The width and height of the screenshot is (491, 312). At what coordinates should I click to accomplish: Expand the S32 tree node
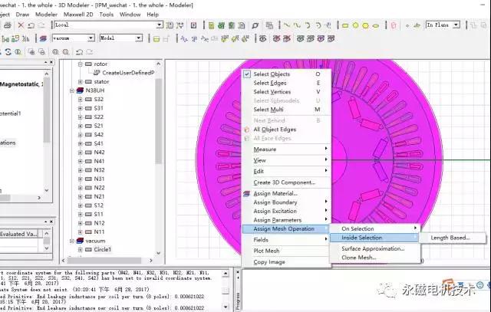80,99
